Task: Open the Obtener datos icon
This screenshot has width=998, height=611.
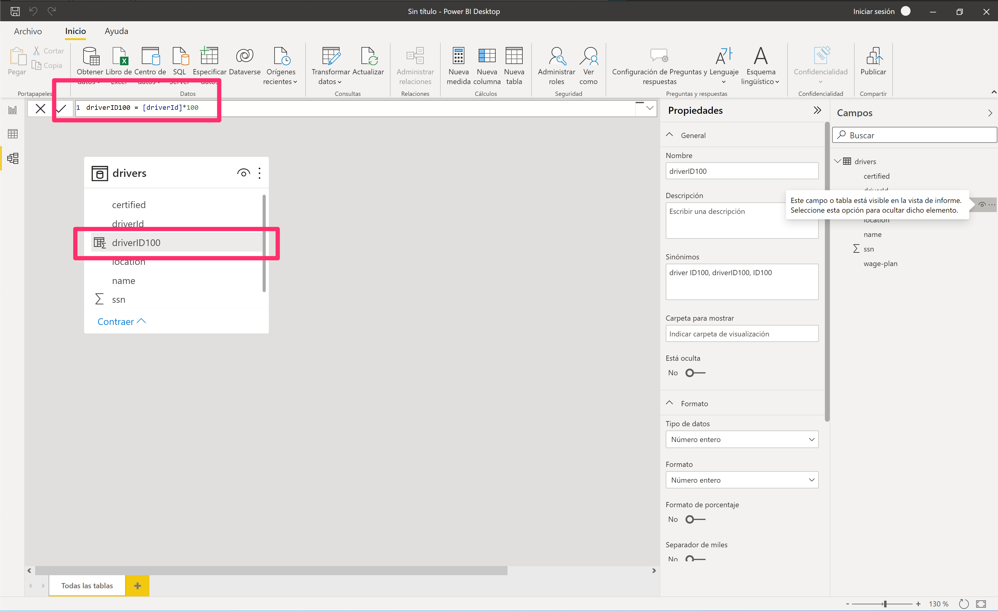Action: click(91, 56)
